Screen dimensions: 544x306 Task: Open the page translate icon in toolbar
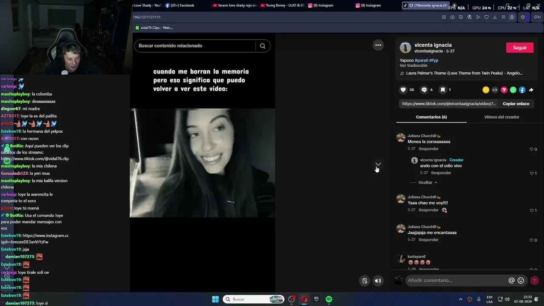[469, 17]
